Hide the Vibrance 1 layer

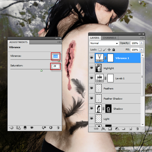pos(92,58)
